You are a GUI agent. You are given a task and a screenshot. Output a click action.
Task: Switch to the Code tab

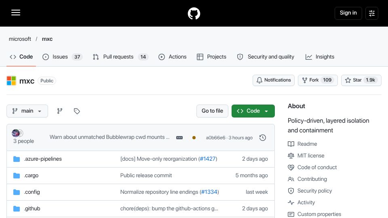pyautogui.click(x=21, y=57)
